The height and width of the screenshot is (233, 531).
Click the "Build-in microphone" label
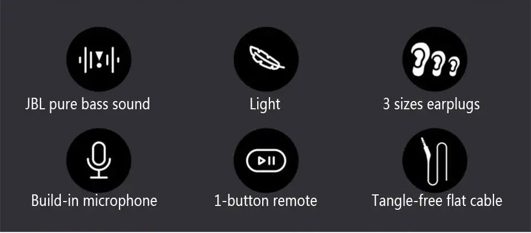coord(94,200)
